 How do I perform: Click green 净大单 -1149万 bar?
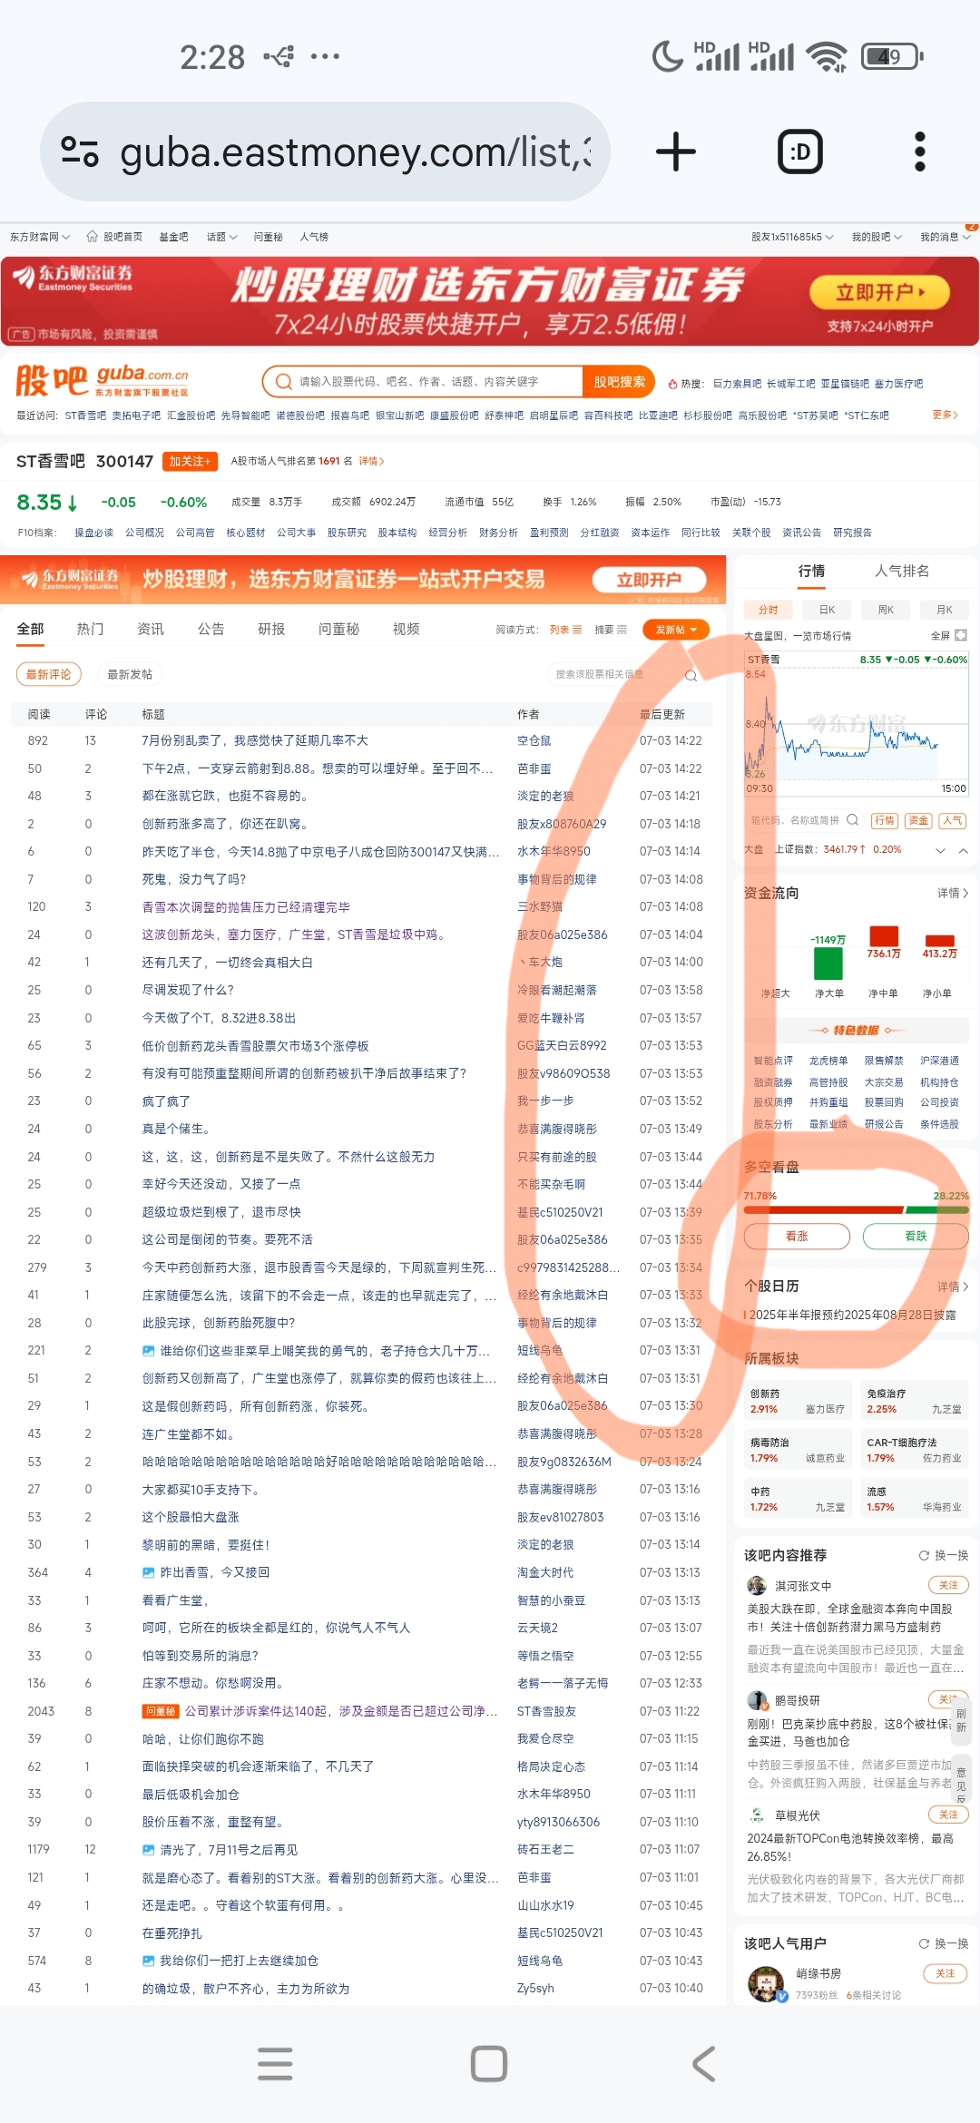point(828,964)
